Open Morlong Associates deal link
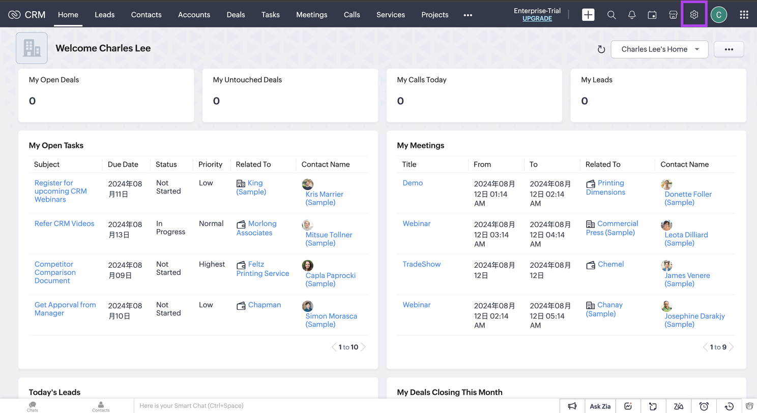The height and width of the screenshot is (413, 757). tap(256, 228)
